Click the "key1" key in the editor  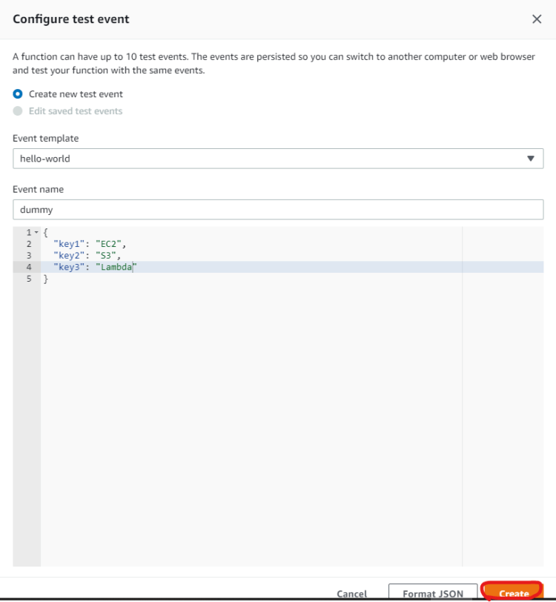pos(69,244)
